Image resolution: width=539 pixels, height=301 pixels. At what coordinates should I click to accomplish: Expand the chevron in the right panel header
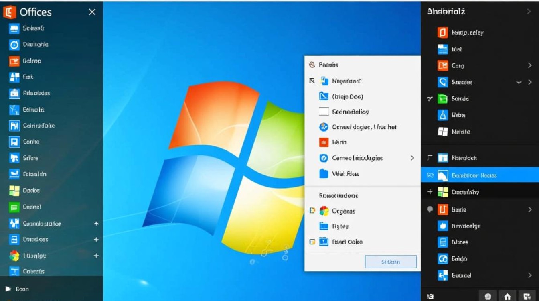[529, 12]
